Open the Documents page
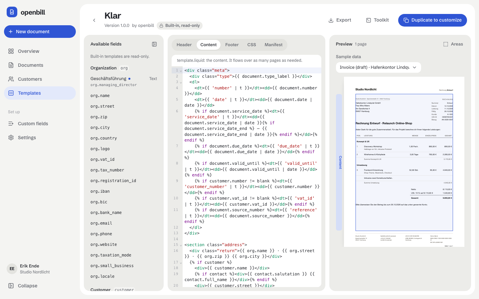The height and width of the screenshot is (299, 479). [40, 65]
